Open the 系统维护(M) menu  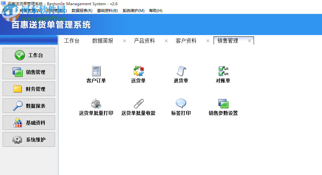(133, 11)
